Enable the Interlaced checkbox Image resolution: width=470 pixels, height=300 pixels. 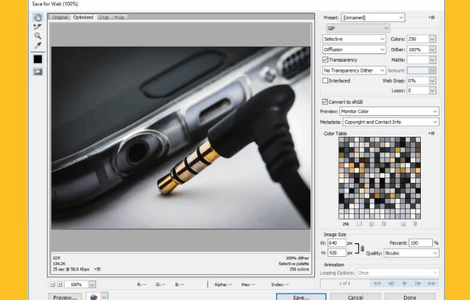[325, 80]
